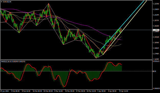Click the 24 Mar 16:00 time label
This screenshot has height=93, width=160.
point(91,91)
